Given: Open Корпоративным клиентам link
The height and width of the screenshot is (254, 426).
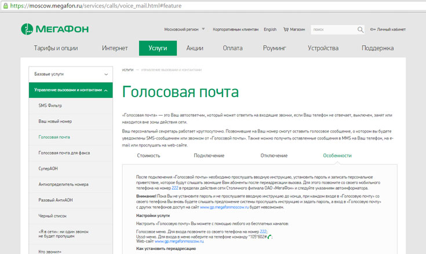Looking at the screenshot, I should 235,29.
